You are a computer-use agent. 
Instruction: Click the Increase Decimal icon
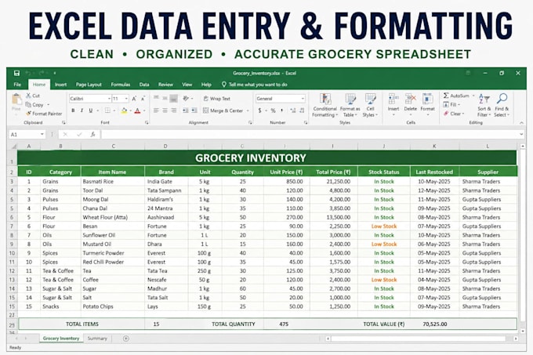[292, 110]
